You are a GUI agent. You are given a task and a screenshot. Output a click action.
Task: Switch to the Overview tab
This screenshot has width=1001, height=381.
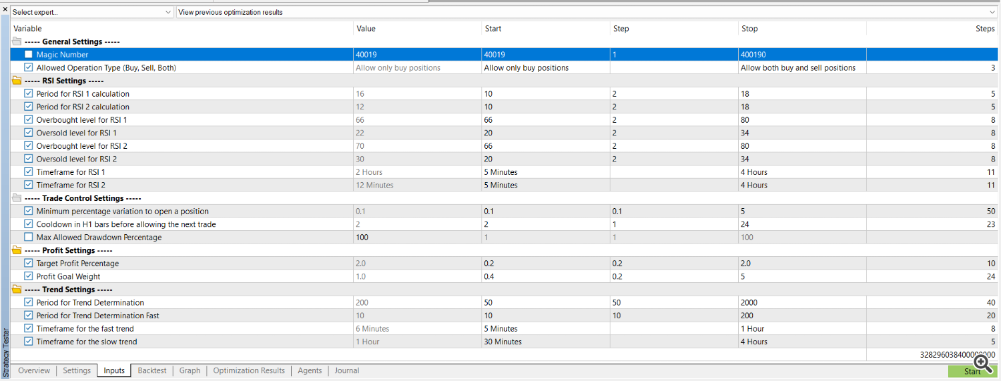point(34,370)
